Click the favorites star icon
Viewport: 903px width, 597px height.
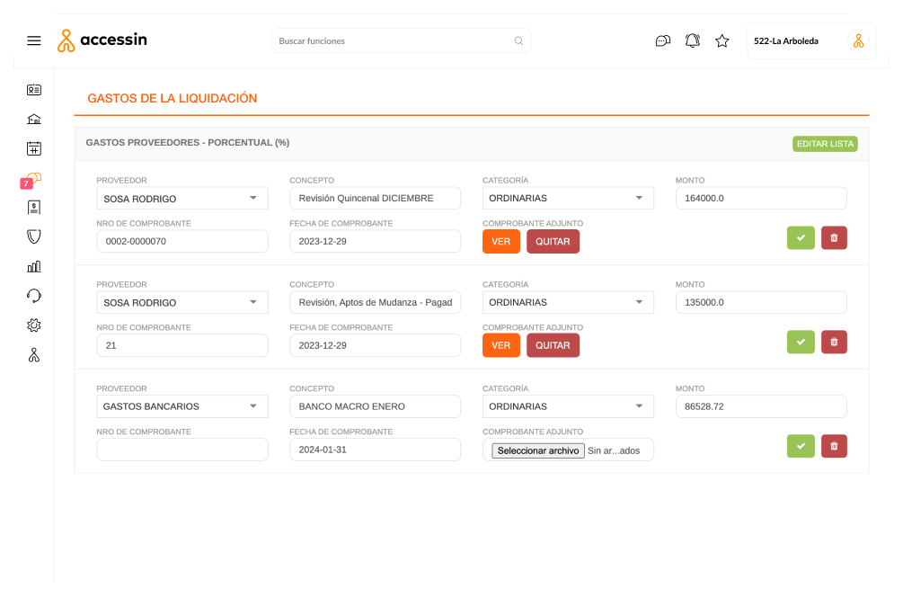[722, 40]
